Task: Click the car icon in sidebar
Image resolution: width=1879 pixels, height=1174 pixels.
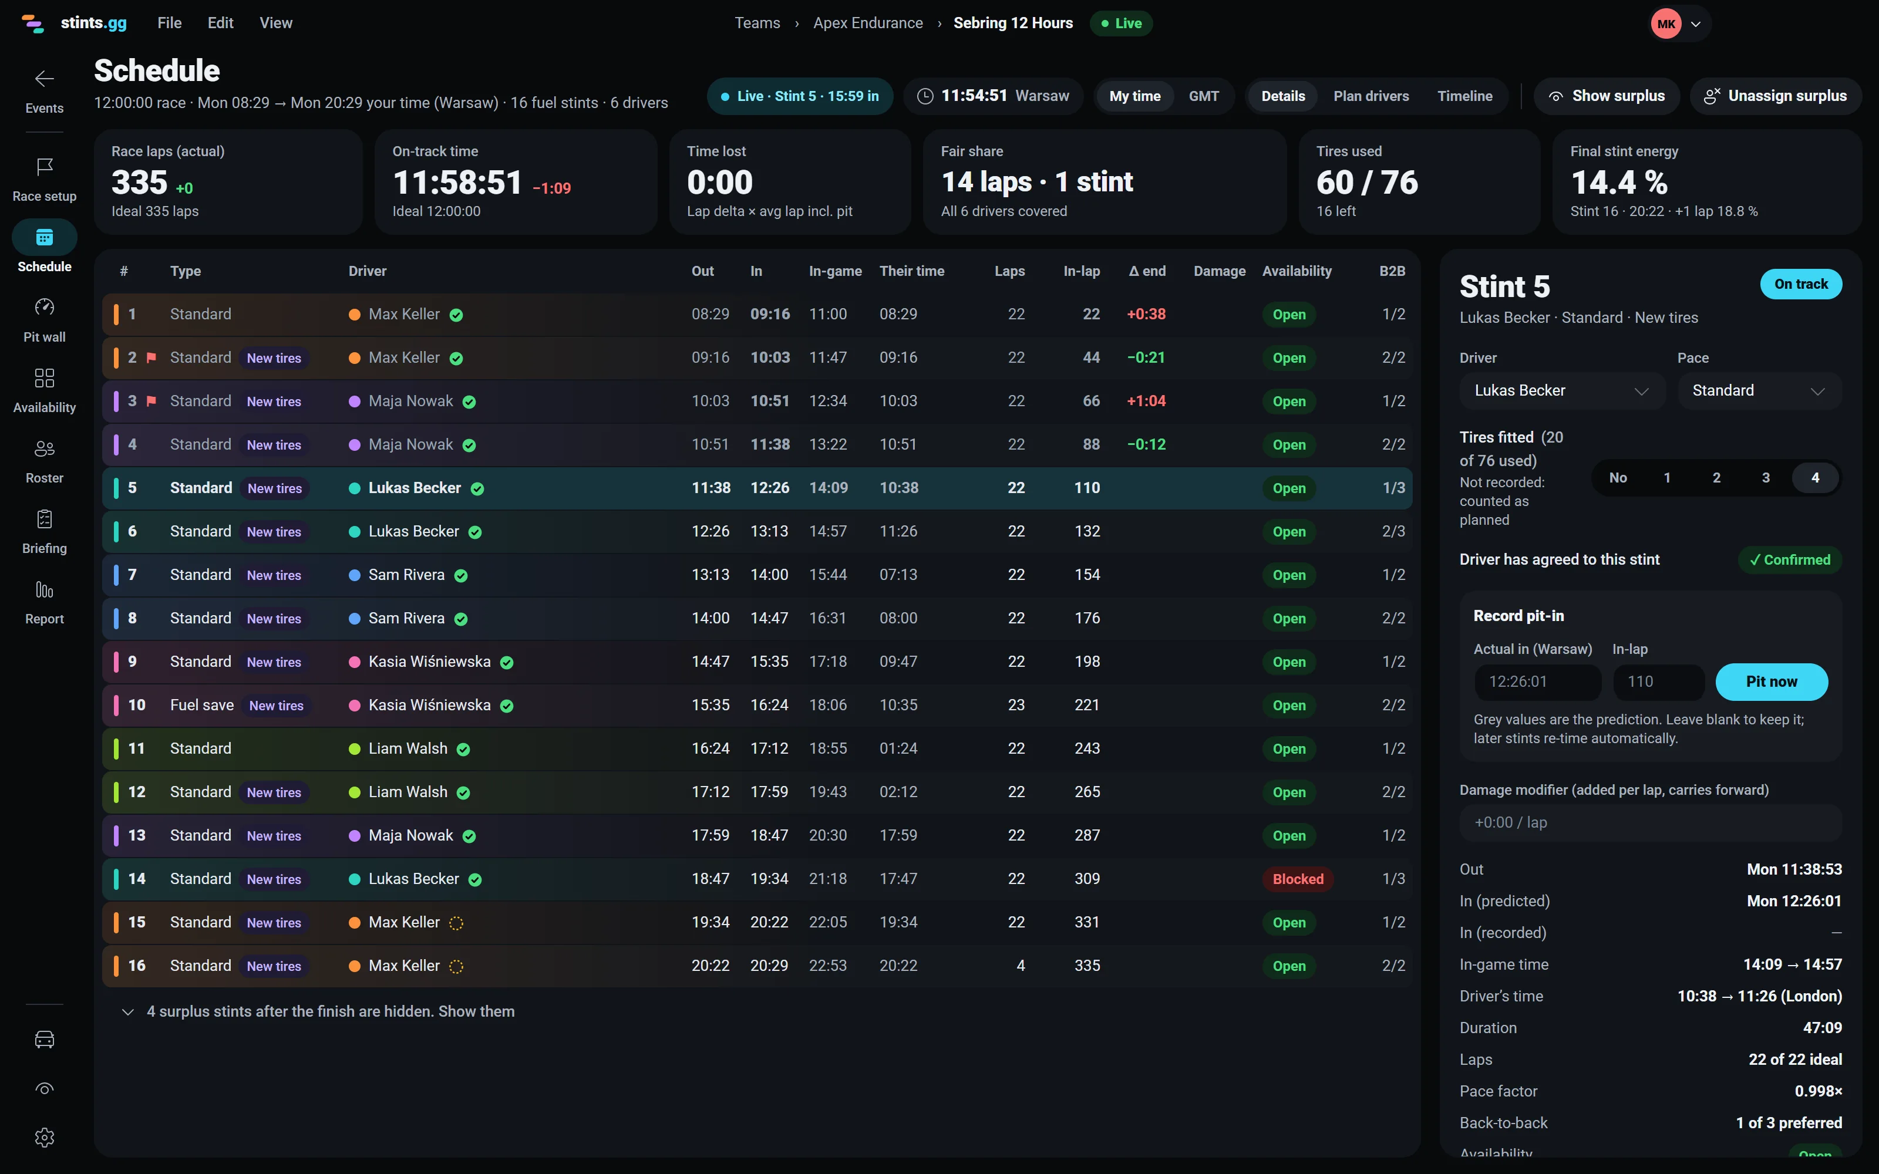Action: pyautogui.click(x=44, y=1039)
